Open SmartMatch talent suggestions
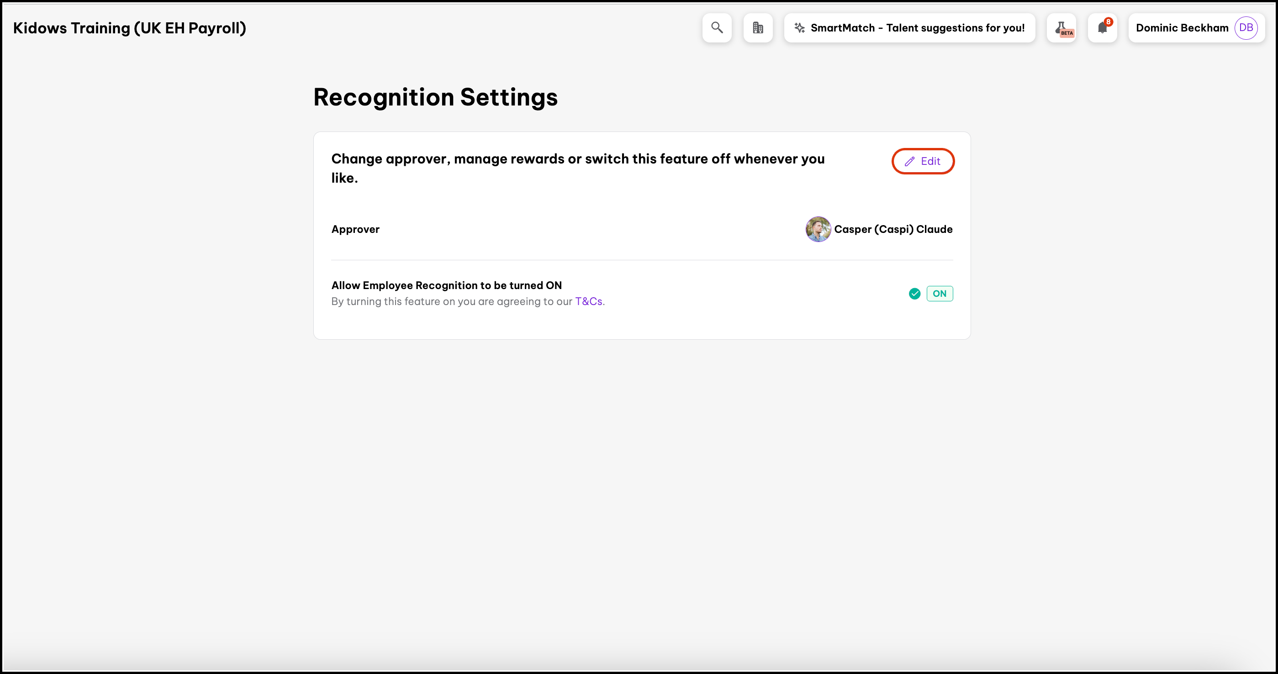This screenshot has height=674, width=1278. pos(917,28)
